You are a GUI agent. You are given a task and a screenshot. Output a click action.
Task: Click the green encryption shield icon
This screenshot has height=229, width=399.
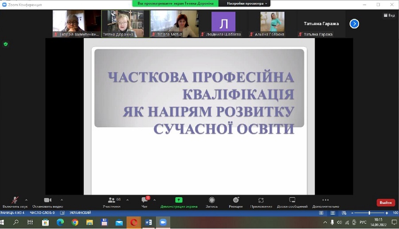point(6,44)
